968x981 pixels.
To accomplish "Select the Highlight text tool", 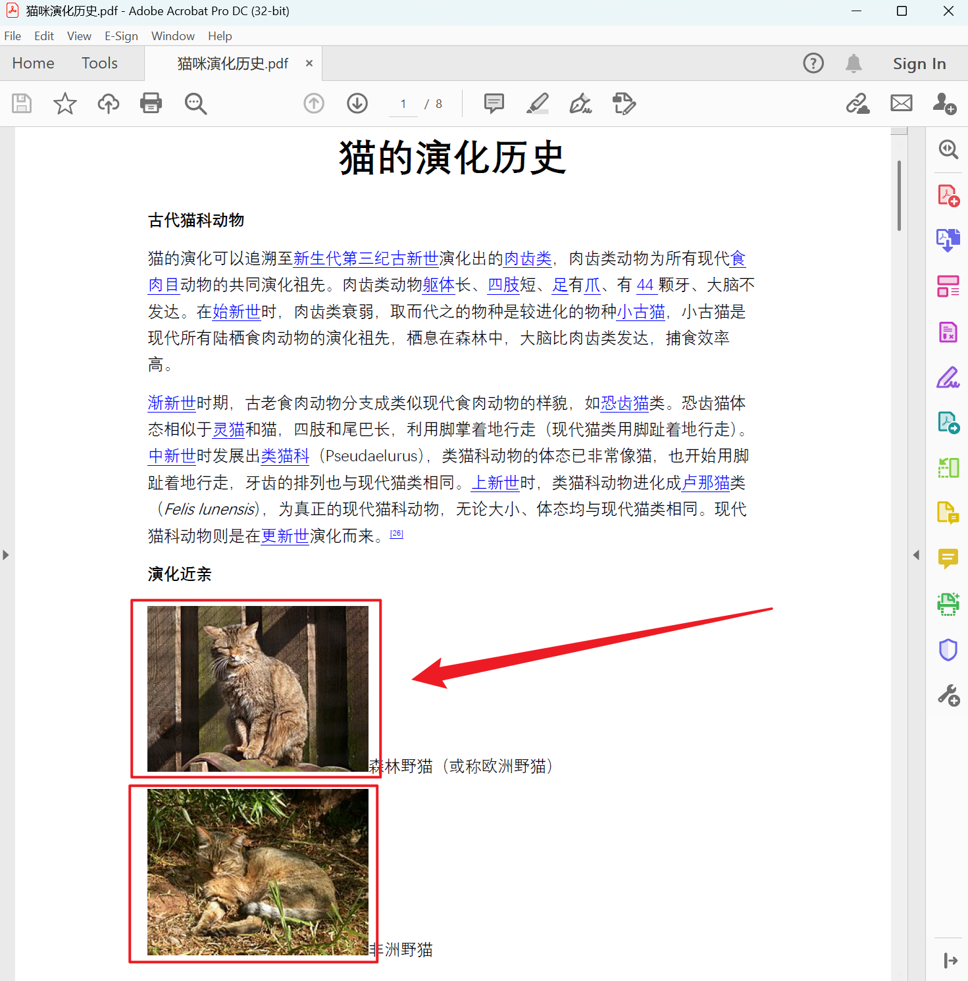I will tap(538, 103).
